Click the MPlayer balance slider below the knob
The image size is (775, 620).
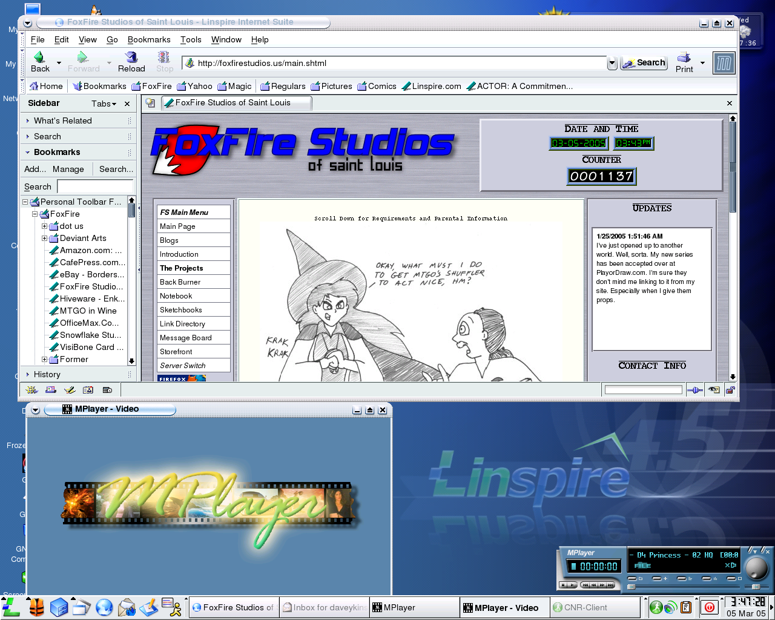[756, 587]
